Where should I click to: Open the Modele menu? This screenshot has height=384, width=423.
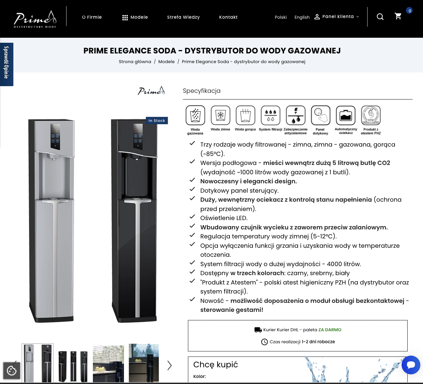(x=135, y=17)
